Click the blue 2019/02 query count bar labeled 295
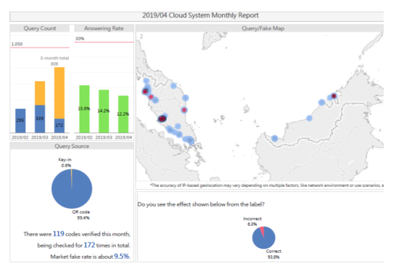 tap(20, 121)
